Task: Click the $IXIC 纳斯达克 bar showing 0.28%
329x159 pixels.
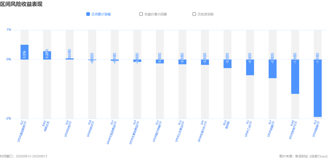Action: pyautogui.click(x=47, y=55)
